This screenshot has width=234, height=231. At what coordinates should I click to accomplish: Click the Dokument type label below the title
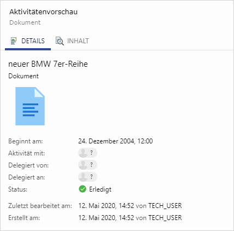tap(24, 76)
